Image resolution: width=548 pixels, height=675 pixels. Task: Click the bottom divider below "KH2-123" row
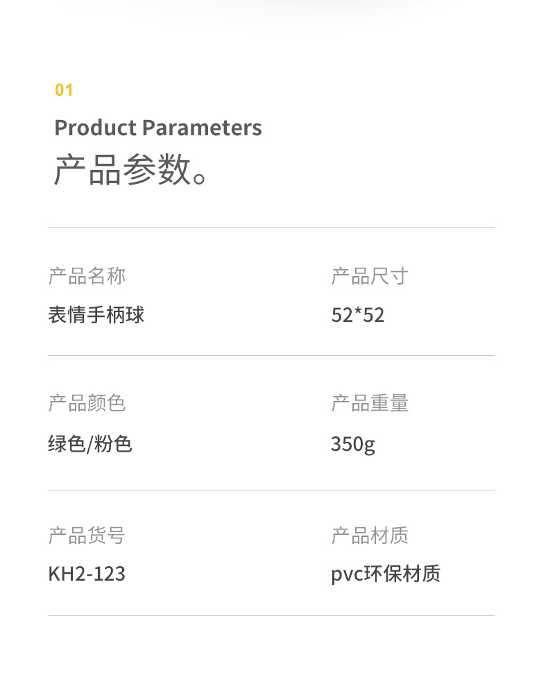tap(271, 615)
